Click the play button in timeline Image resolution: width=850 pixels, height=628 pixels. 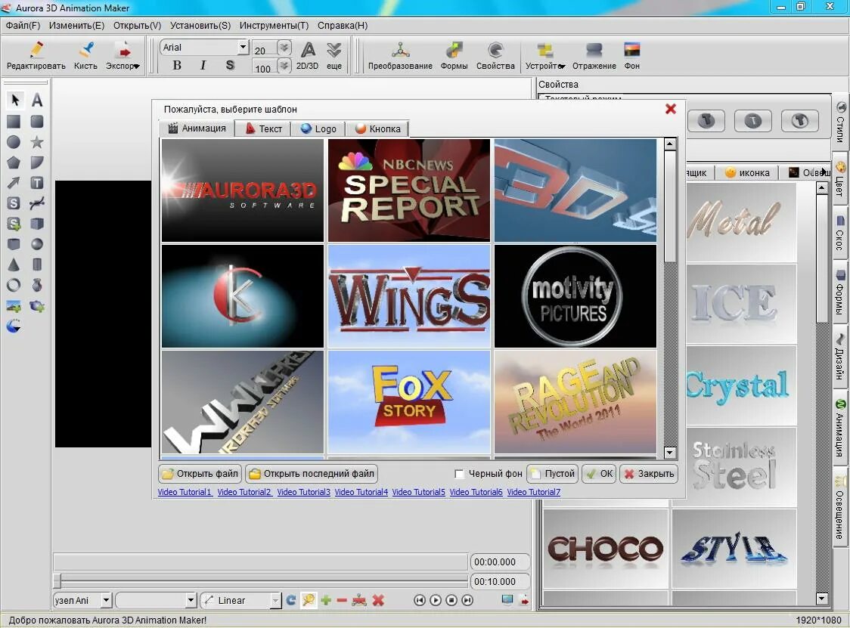[436, 600]
